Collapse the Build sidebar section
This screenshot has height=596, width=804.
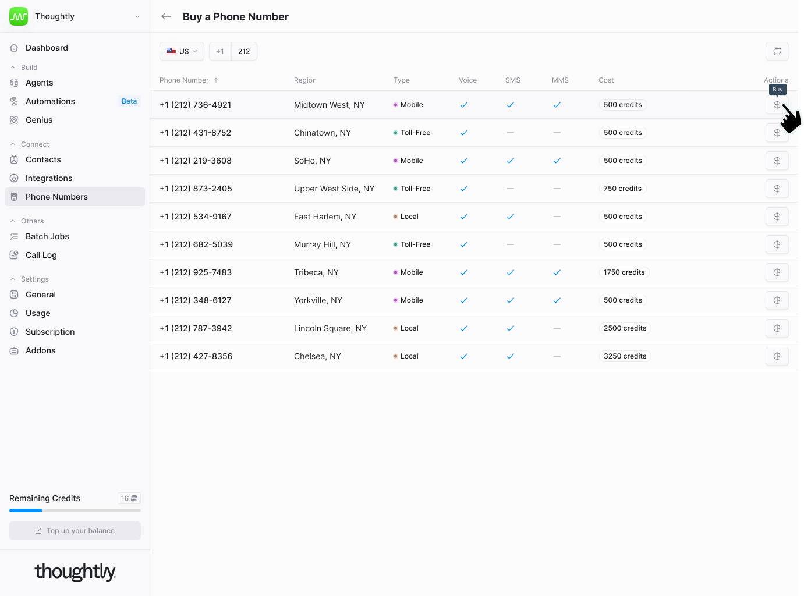click(x=13, y=68)
